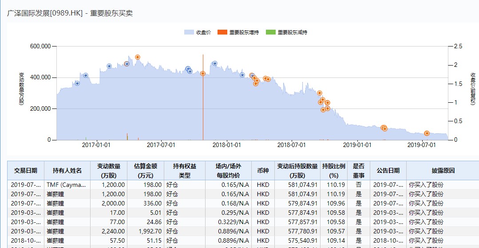Select the TMF (Cayma... holder cell
Viewport: 479px width, 248px height.
67,185
